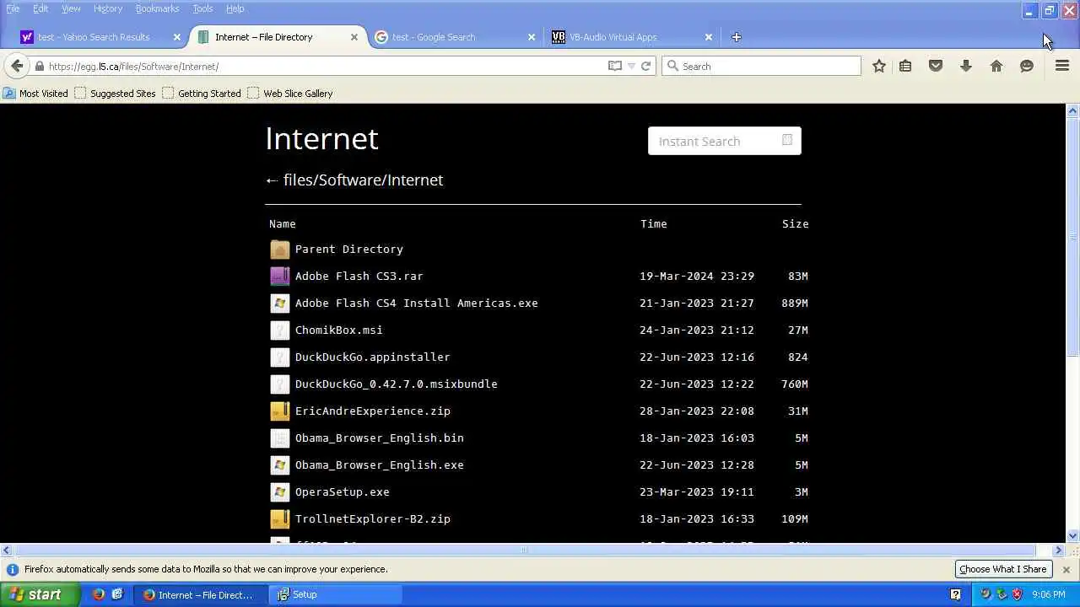Download DuckDuckGo_0.42.7.0.msixbundle file
This screenshot has height=607, width=1080.
tap(397, 384)
